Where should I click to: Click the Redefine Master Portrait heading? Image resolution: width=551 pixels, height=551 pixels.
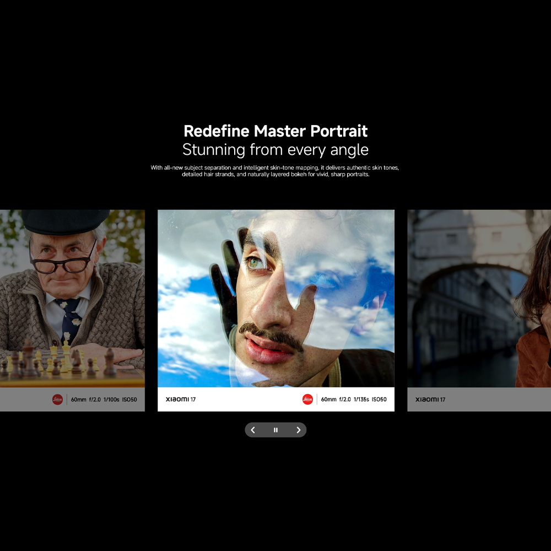(x=275, y=131)
